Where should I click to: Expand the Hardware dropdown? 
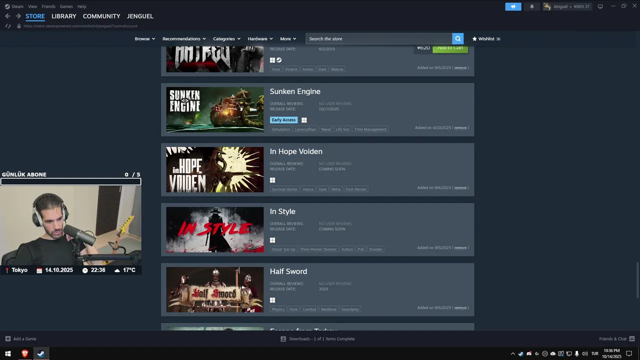coord(260,38)
